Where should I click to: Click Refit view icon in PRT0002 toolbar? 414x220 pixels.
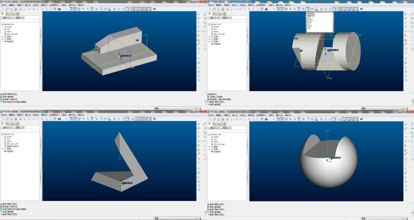(299, 119)
